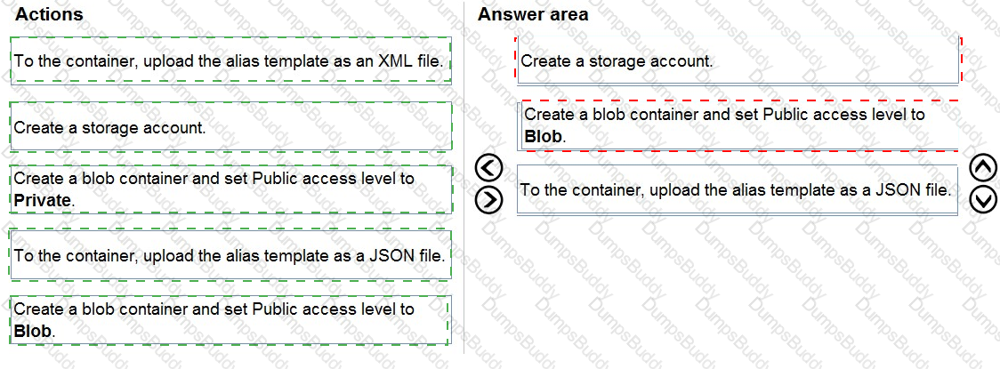Image resolution: width=1000 pixels, height=369 pixels.
Task: Select the XML file upload action
Action: click(x=230, y=60)
